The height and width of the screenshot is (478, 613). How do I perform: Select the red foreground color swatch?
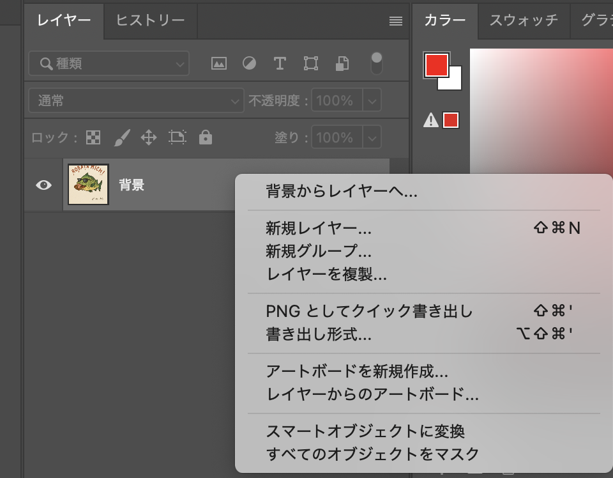pos(436,65)
